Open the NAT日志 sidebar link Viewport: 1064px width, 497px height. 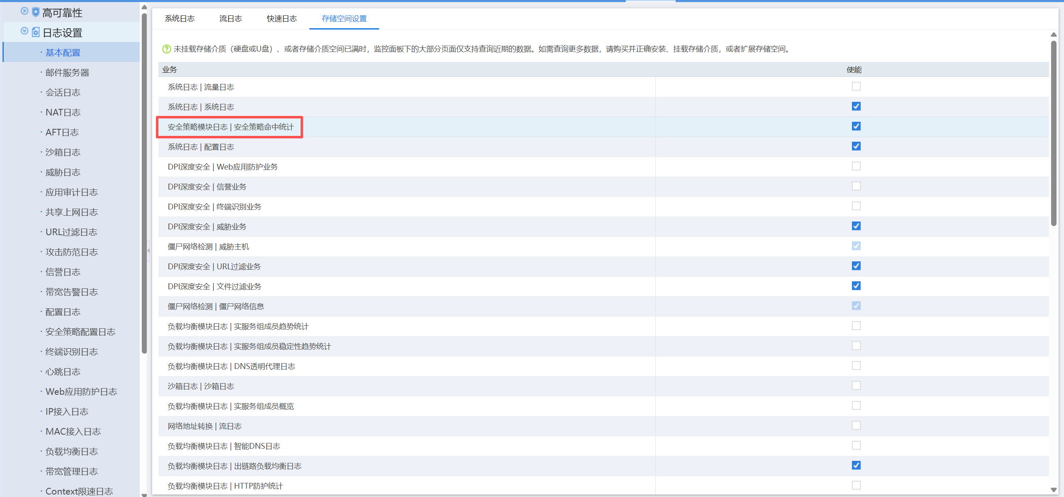click(63, 113)
